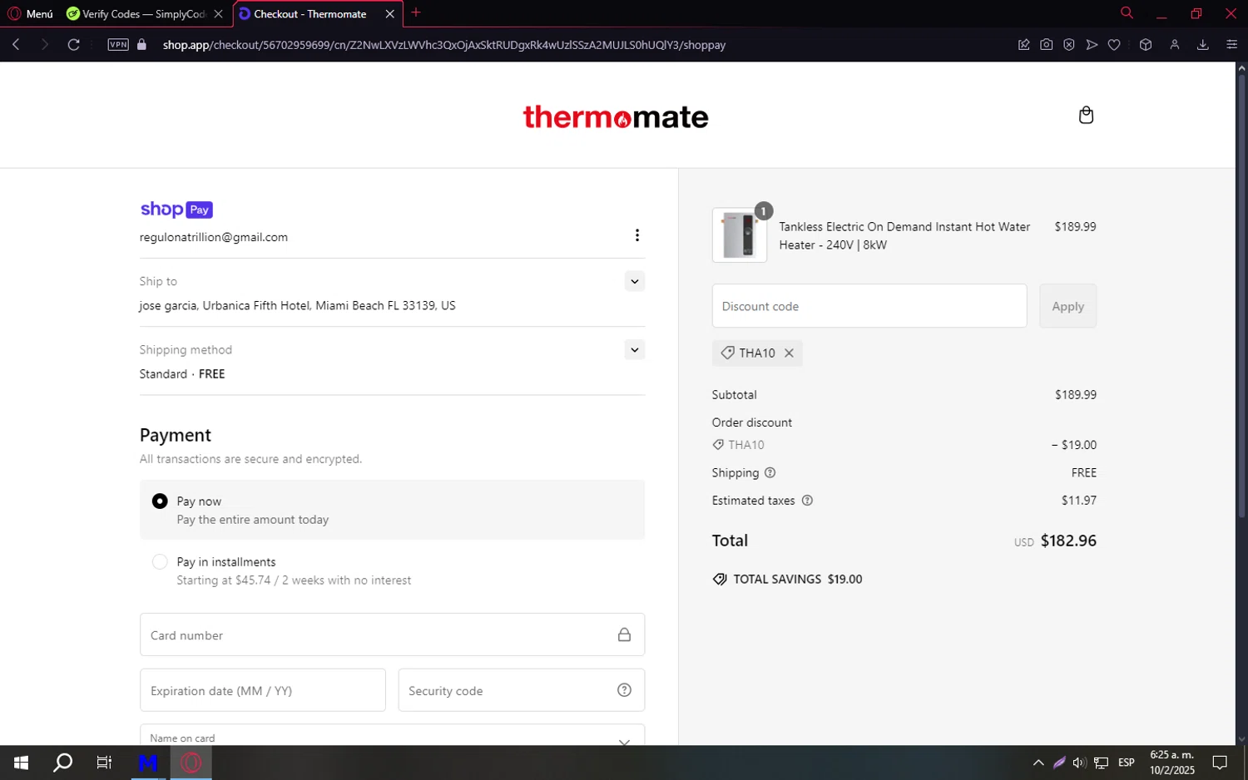
Task: Expand the Ship to address dropdown
Action: click(x=635, y=281)
